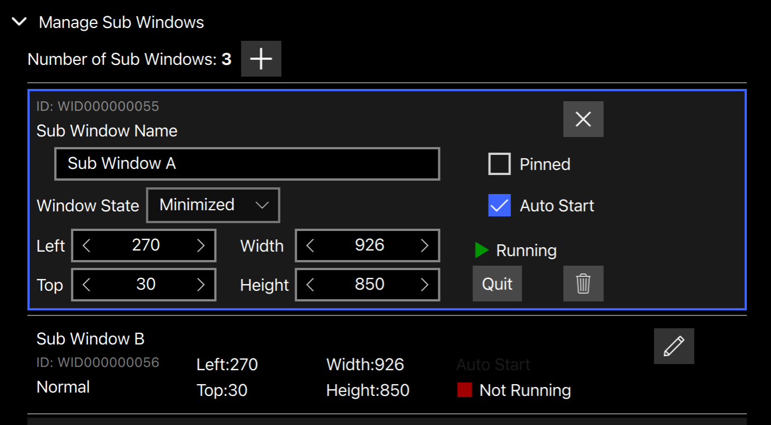Click the Sub Window Name text field
The image size is (771, 425).
pyautogui.click(x=247, y=164)
